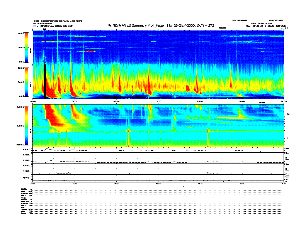
Task: Click the 40.00 label on RAD2 scale
Action: 21,33
